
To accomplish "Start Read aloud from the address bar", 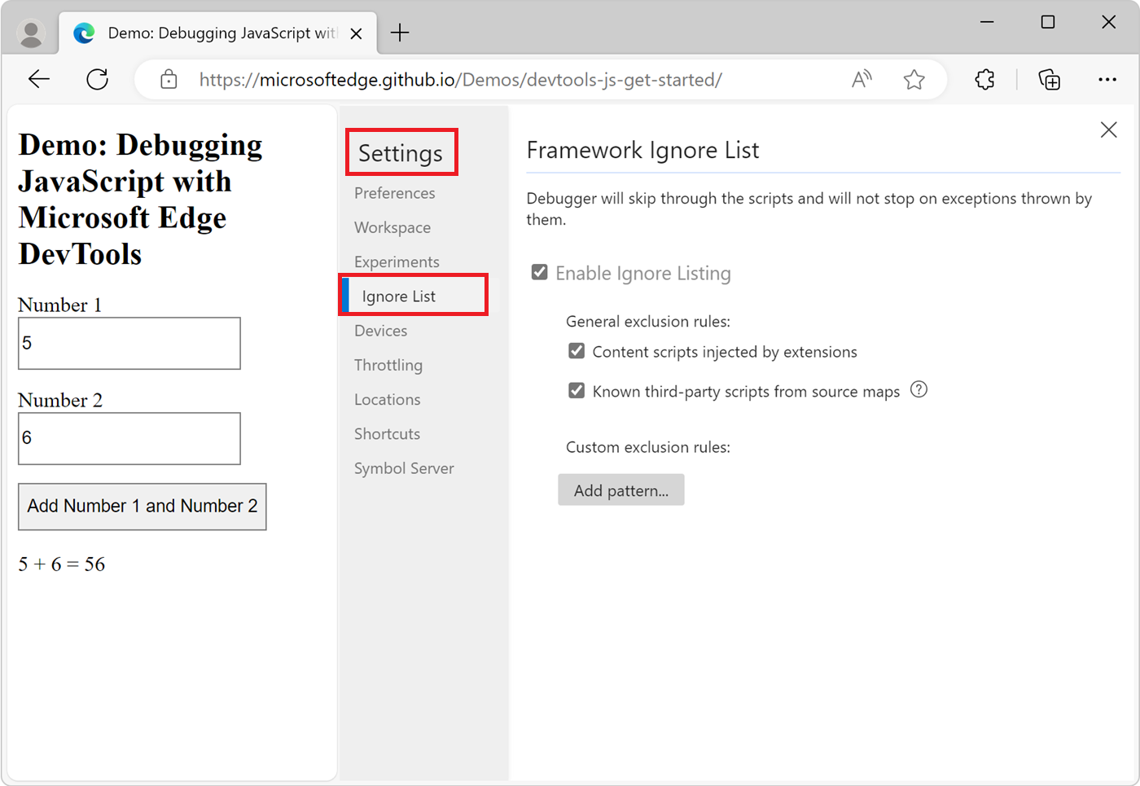I will (862, 79).
